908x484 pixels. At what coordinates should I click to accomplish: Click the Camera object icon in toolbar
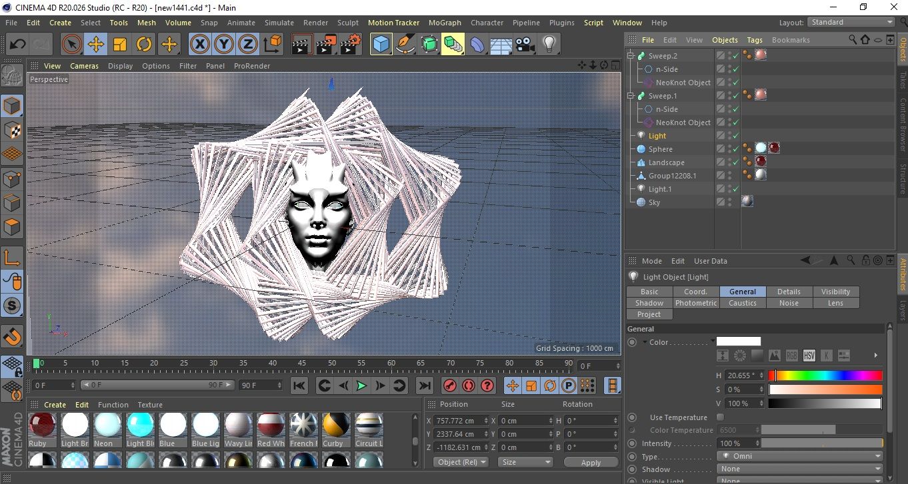(525, 45)
